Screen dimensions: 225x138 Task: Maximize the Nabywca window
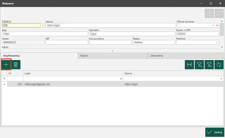pos(211,4)
